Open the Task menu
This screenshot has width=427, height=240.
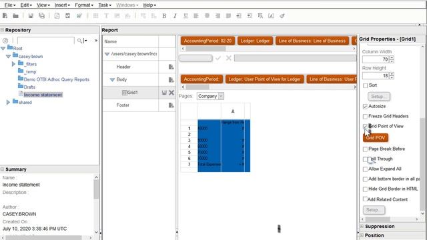(105, 5)
